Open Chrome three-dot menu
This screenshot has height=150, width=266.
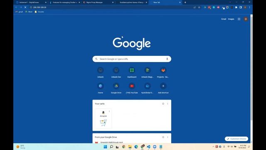pyautogui.click(x=249, y=7)
